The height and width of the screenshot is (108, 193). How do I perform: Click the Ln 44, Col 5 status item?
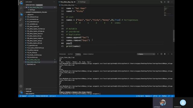(140, 96)
